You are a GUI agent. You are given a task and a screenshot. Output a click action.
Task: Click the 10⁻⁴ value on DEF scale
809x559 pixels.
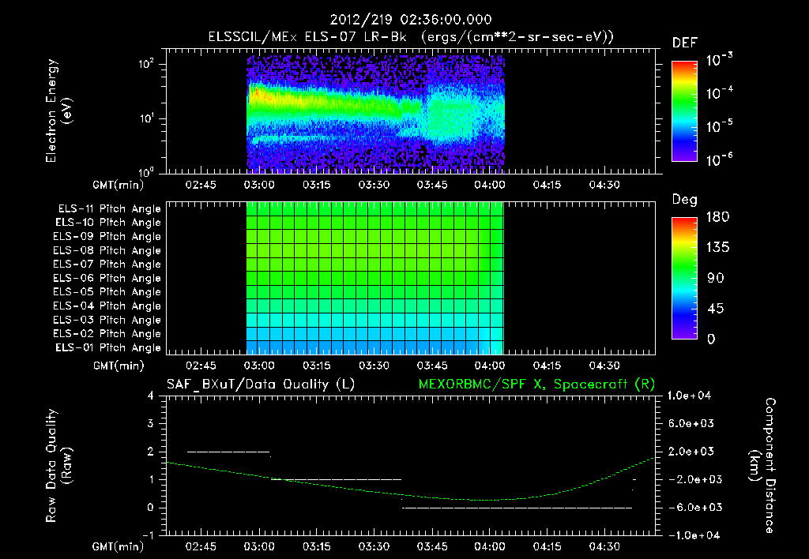[x=719, y=93]
